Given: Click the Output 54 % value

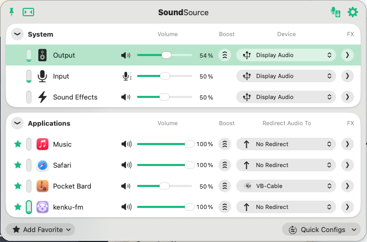Looking at the screenshot, I should 206,56.
